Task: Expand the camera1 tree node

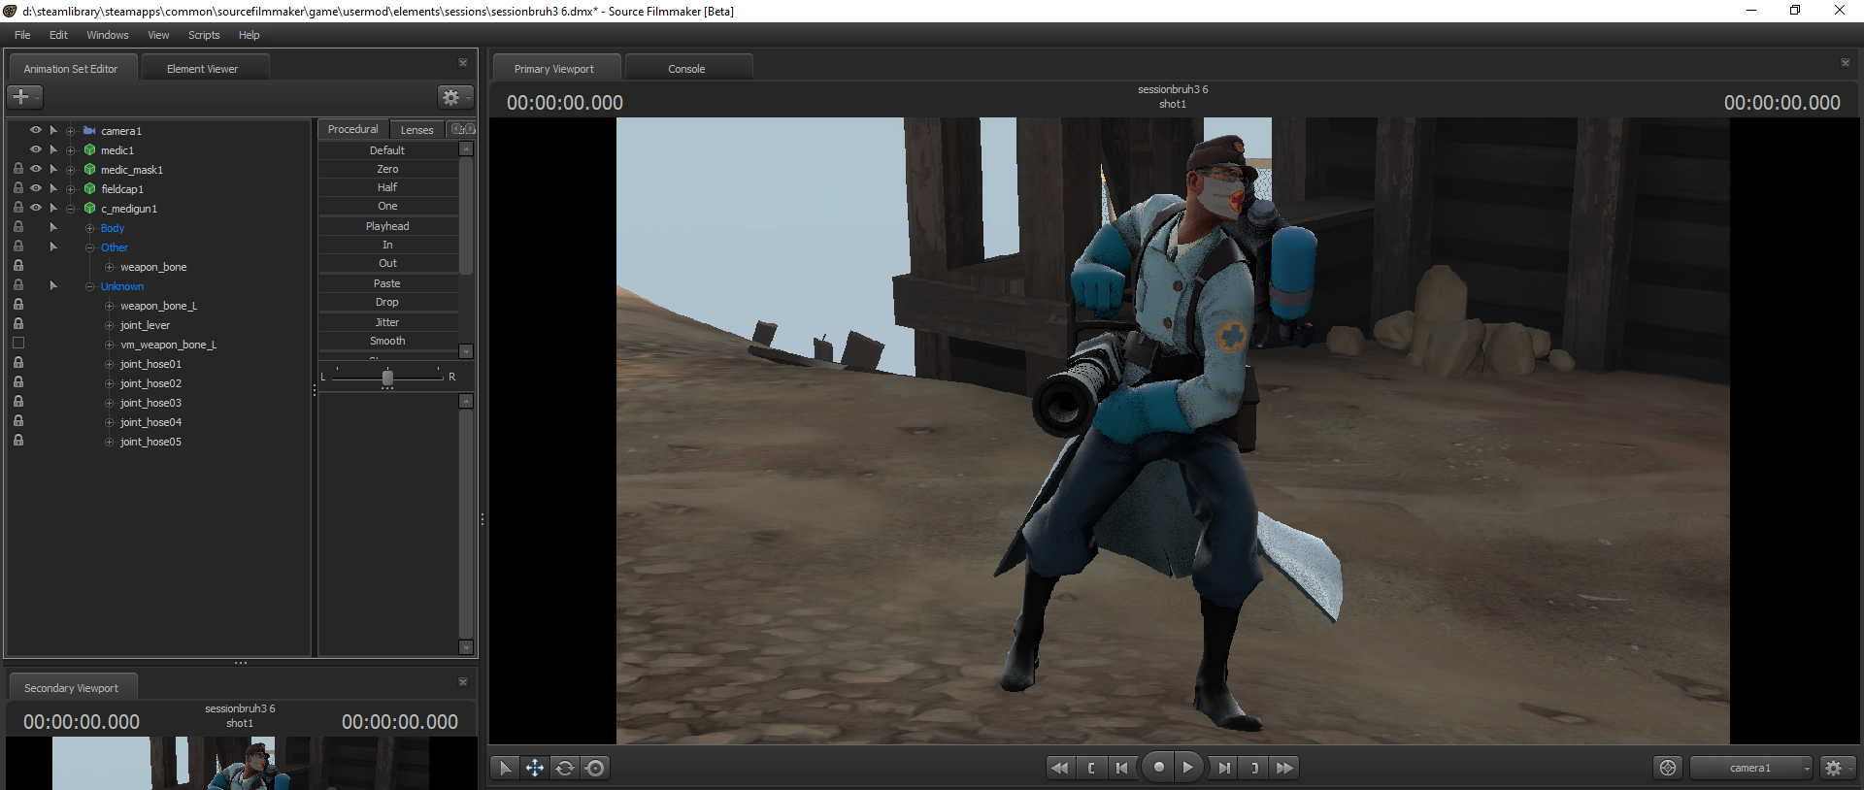Action: [x=70, y=131]
